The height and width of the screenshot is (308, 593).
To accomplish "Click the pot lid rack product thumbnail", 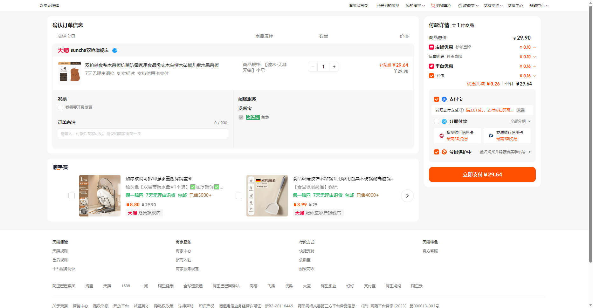I will [100, 196].
